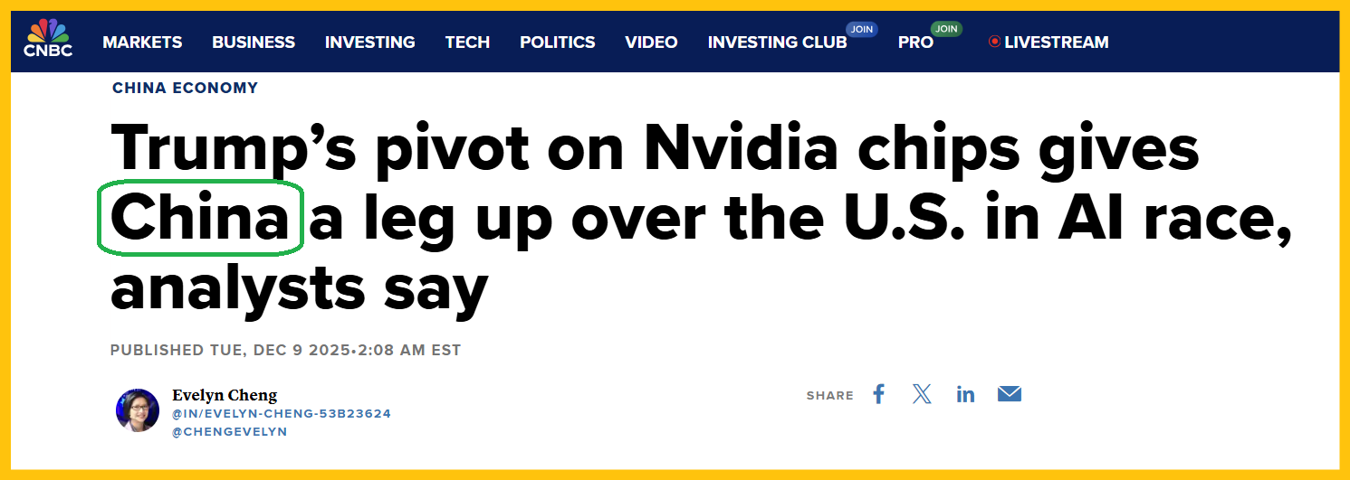Click the China Economy category link
Screen dimensions: 1350x480
185,88
